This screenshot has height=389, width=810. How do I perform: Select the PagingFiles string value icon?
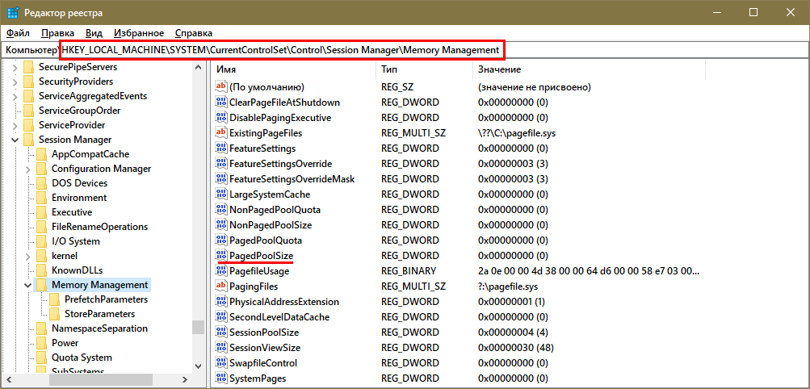(x=221, y=287)
